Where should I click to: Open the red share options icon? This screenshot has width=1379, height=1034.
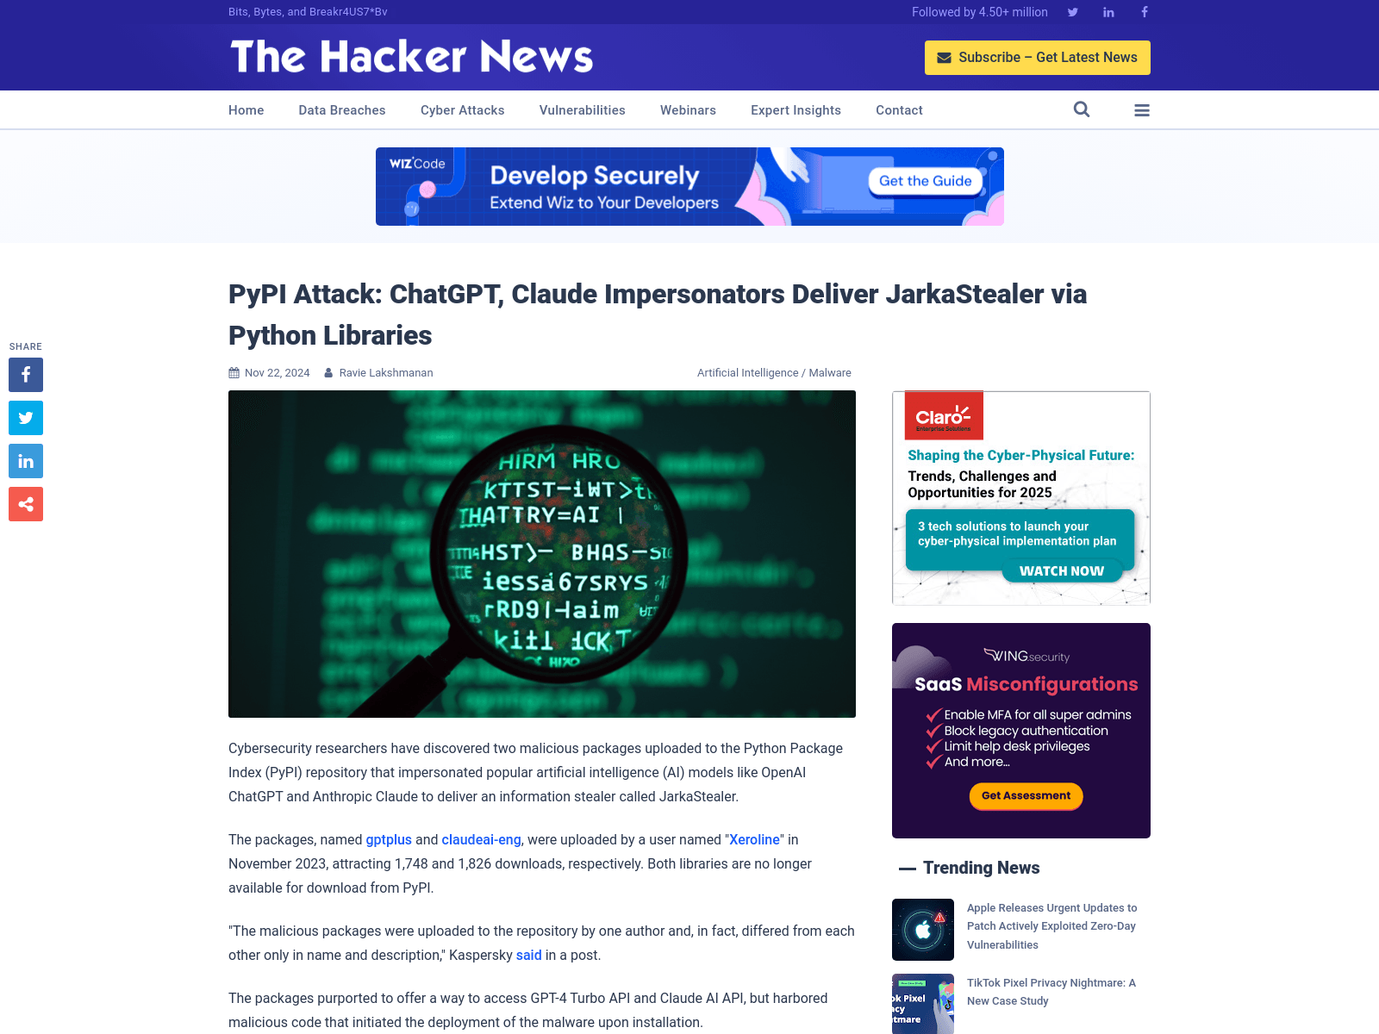26,504
